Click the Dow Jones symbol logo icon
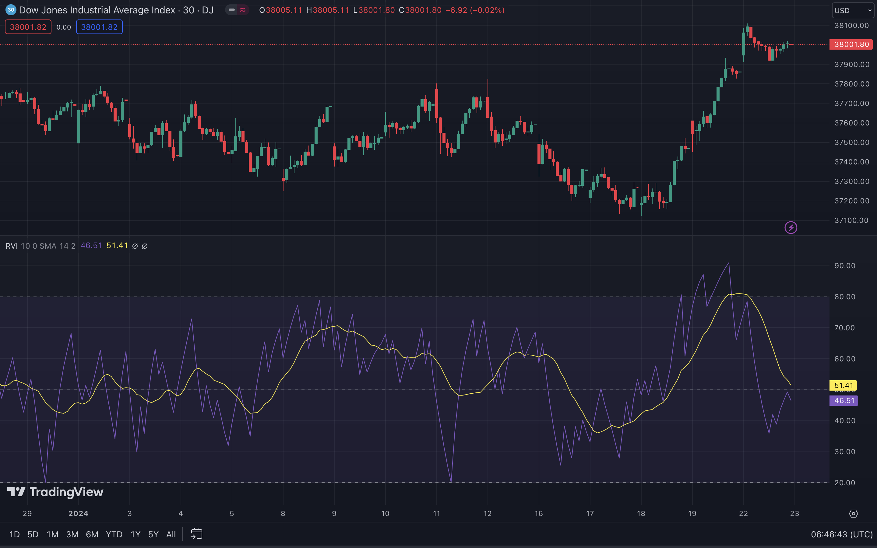This screenshot has width=877, height=548. pyautogui.click(x=11, y=10)
